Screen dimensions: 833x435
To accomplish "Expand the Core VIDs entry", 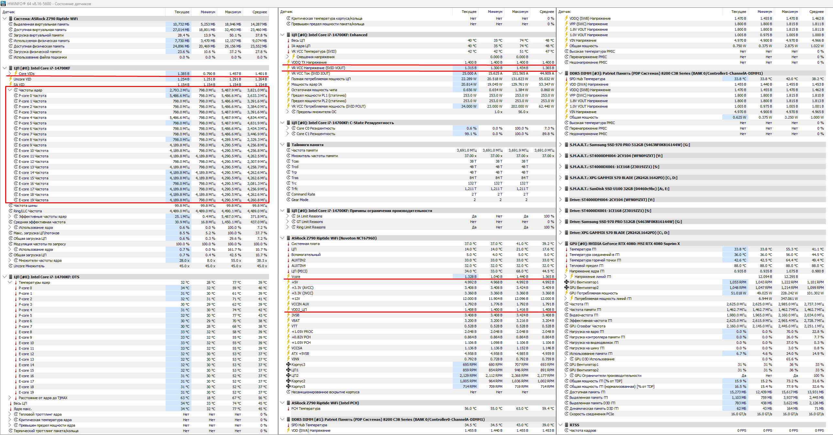I will click(10, 74).
